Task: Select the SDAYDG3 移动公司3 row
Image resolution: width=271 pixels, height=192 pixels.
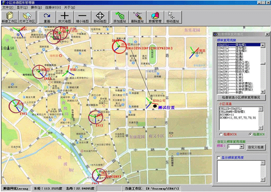Action: coord(238,69)
